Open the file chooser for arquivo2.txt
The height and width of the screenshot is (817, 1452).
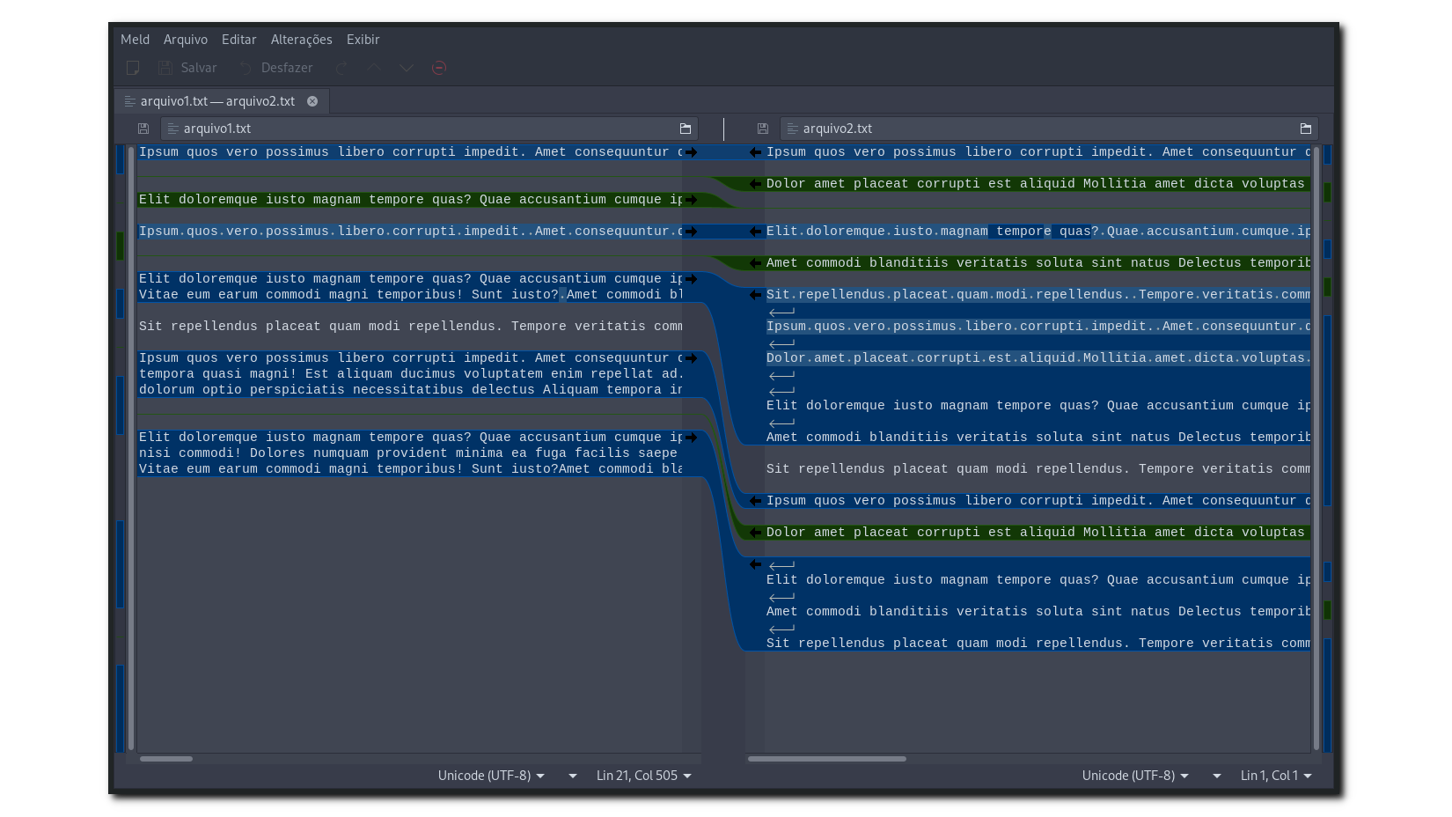pyautogui.click(x=1049, y=129)
